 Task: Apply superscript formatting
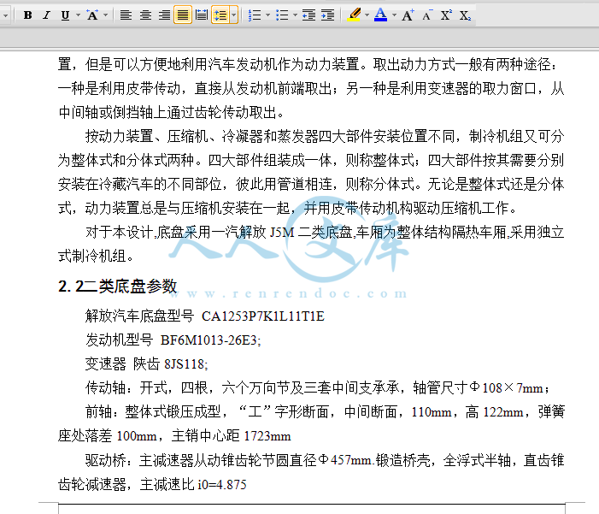(x=445, y=15)
